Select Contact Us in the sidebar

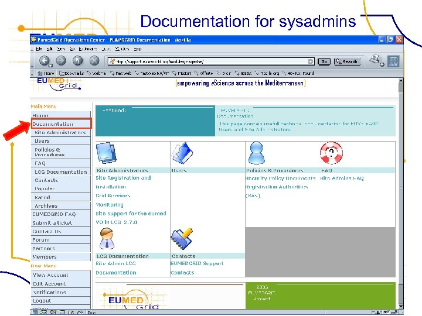coord(61,231)
